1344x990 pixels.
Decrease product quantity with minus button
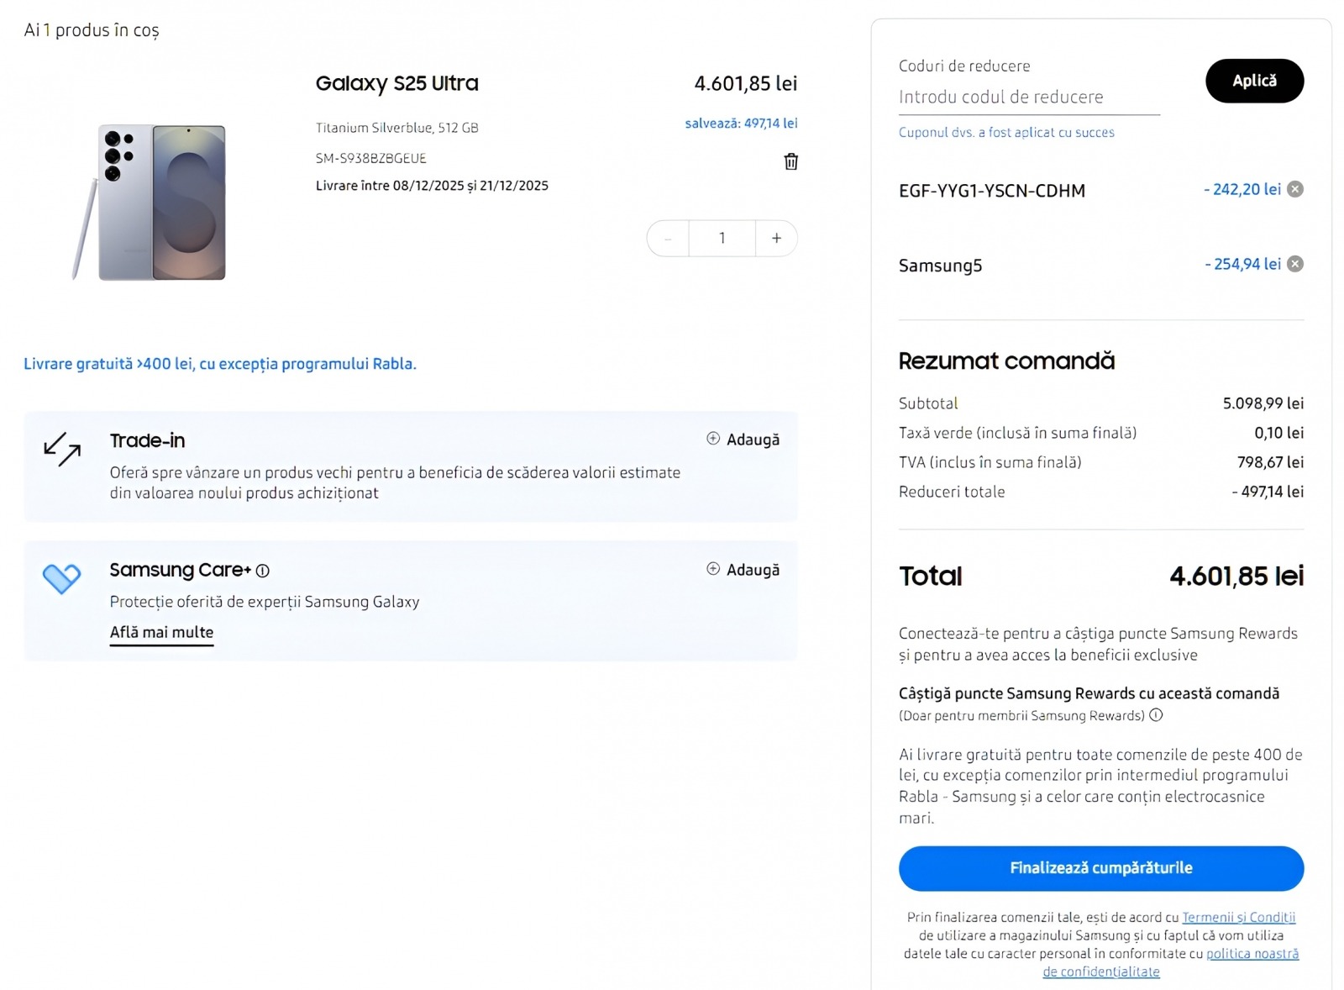(669, 239)
